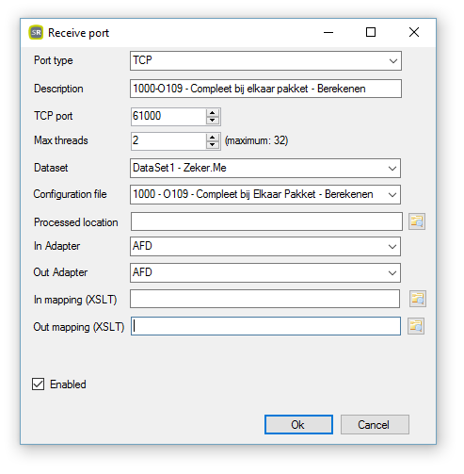Screen dimensions: 464x474
Task: Expand the In Adapter dropdown
Action: pos(265,246)
